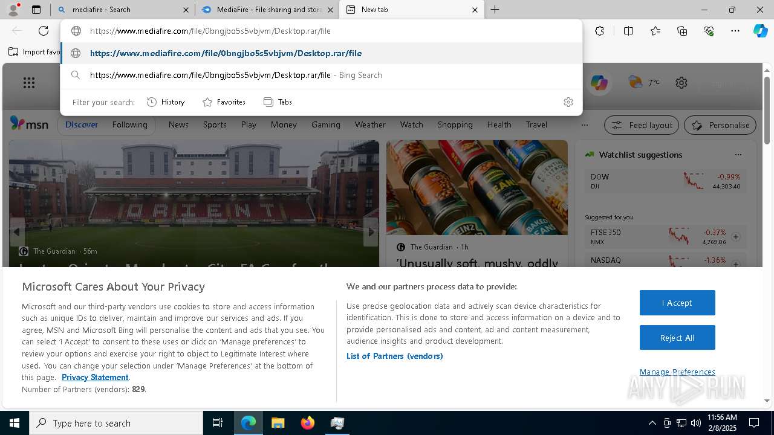Select the mediafire Desktop.rar URL suggestion

pyautogui.click(x=321, y=53)
